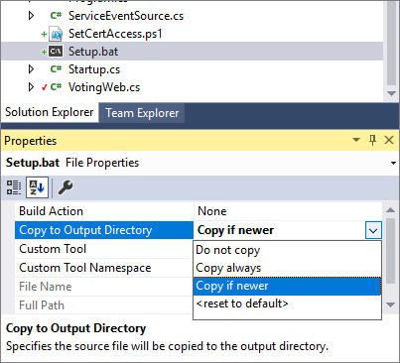The height and width of the screenshot is (363, 400).
Task: Open the Setup.bat File Properties object dropdown
Action: pyautogui.click(x=393, y=163)
